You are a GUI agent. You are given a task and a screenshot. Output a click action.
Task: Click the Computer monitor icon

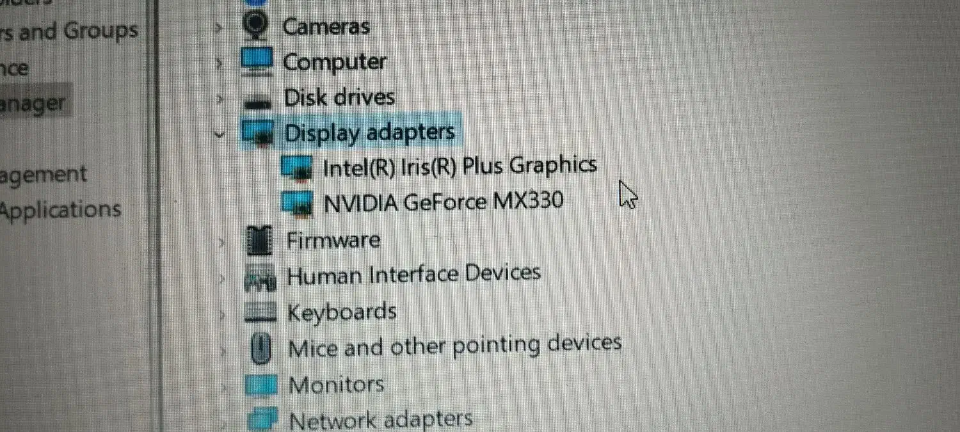tap(258, 61)
